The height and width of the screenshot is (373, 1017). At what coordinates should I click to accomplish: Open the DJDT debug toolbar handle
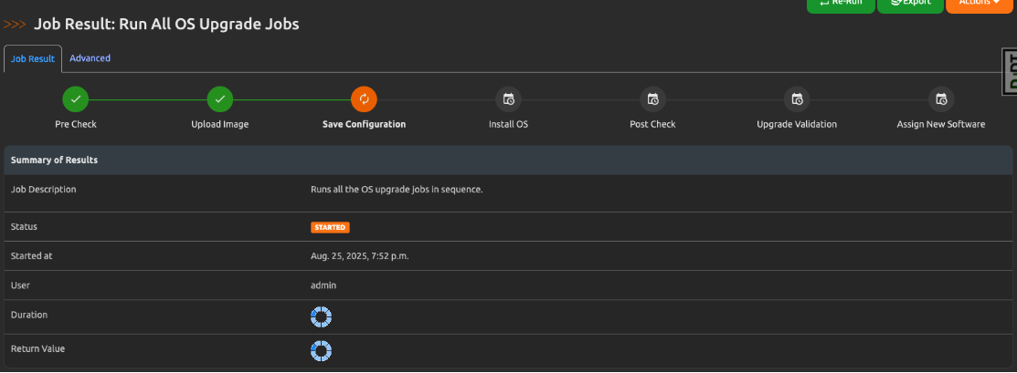click(x=1009, y=71)
